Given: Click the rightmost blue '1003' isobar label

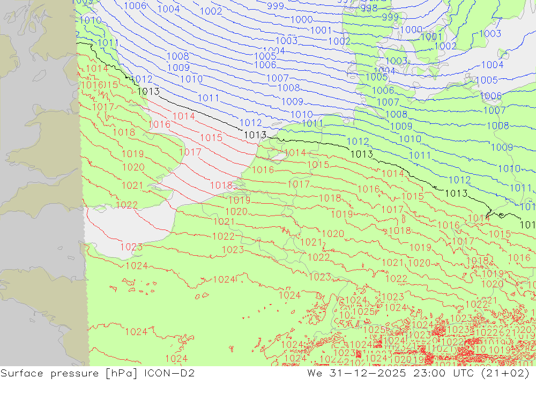Looking at the screenshot, I should 490,34.
